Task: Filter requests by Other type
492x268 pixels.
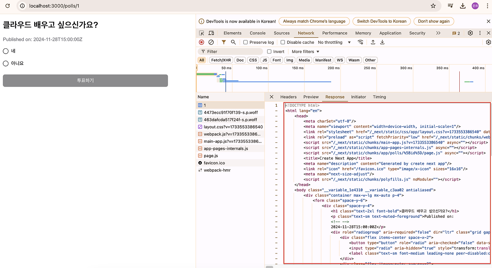Action: (x=370, y=60)
